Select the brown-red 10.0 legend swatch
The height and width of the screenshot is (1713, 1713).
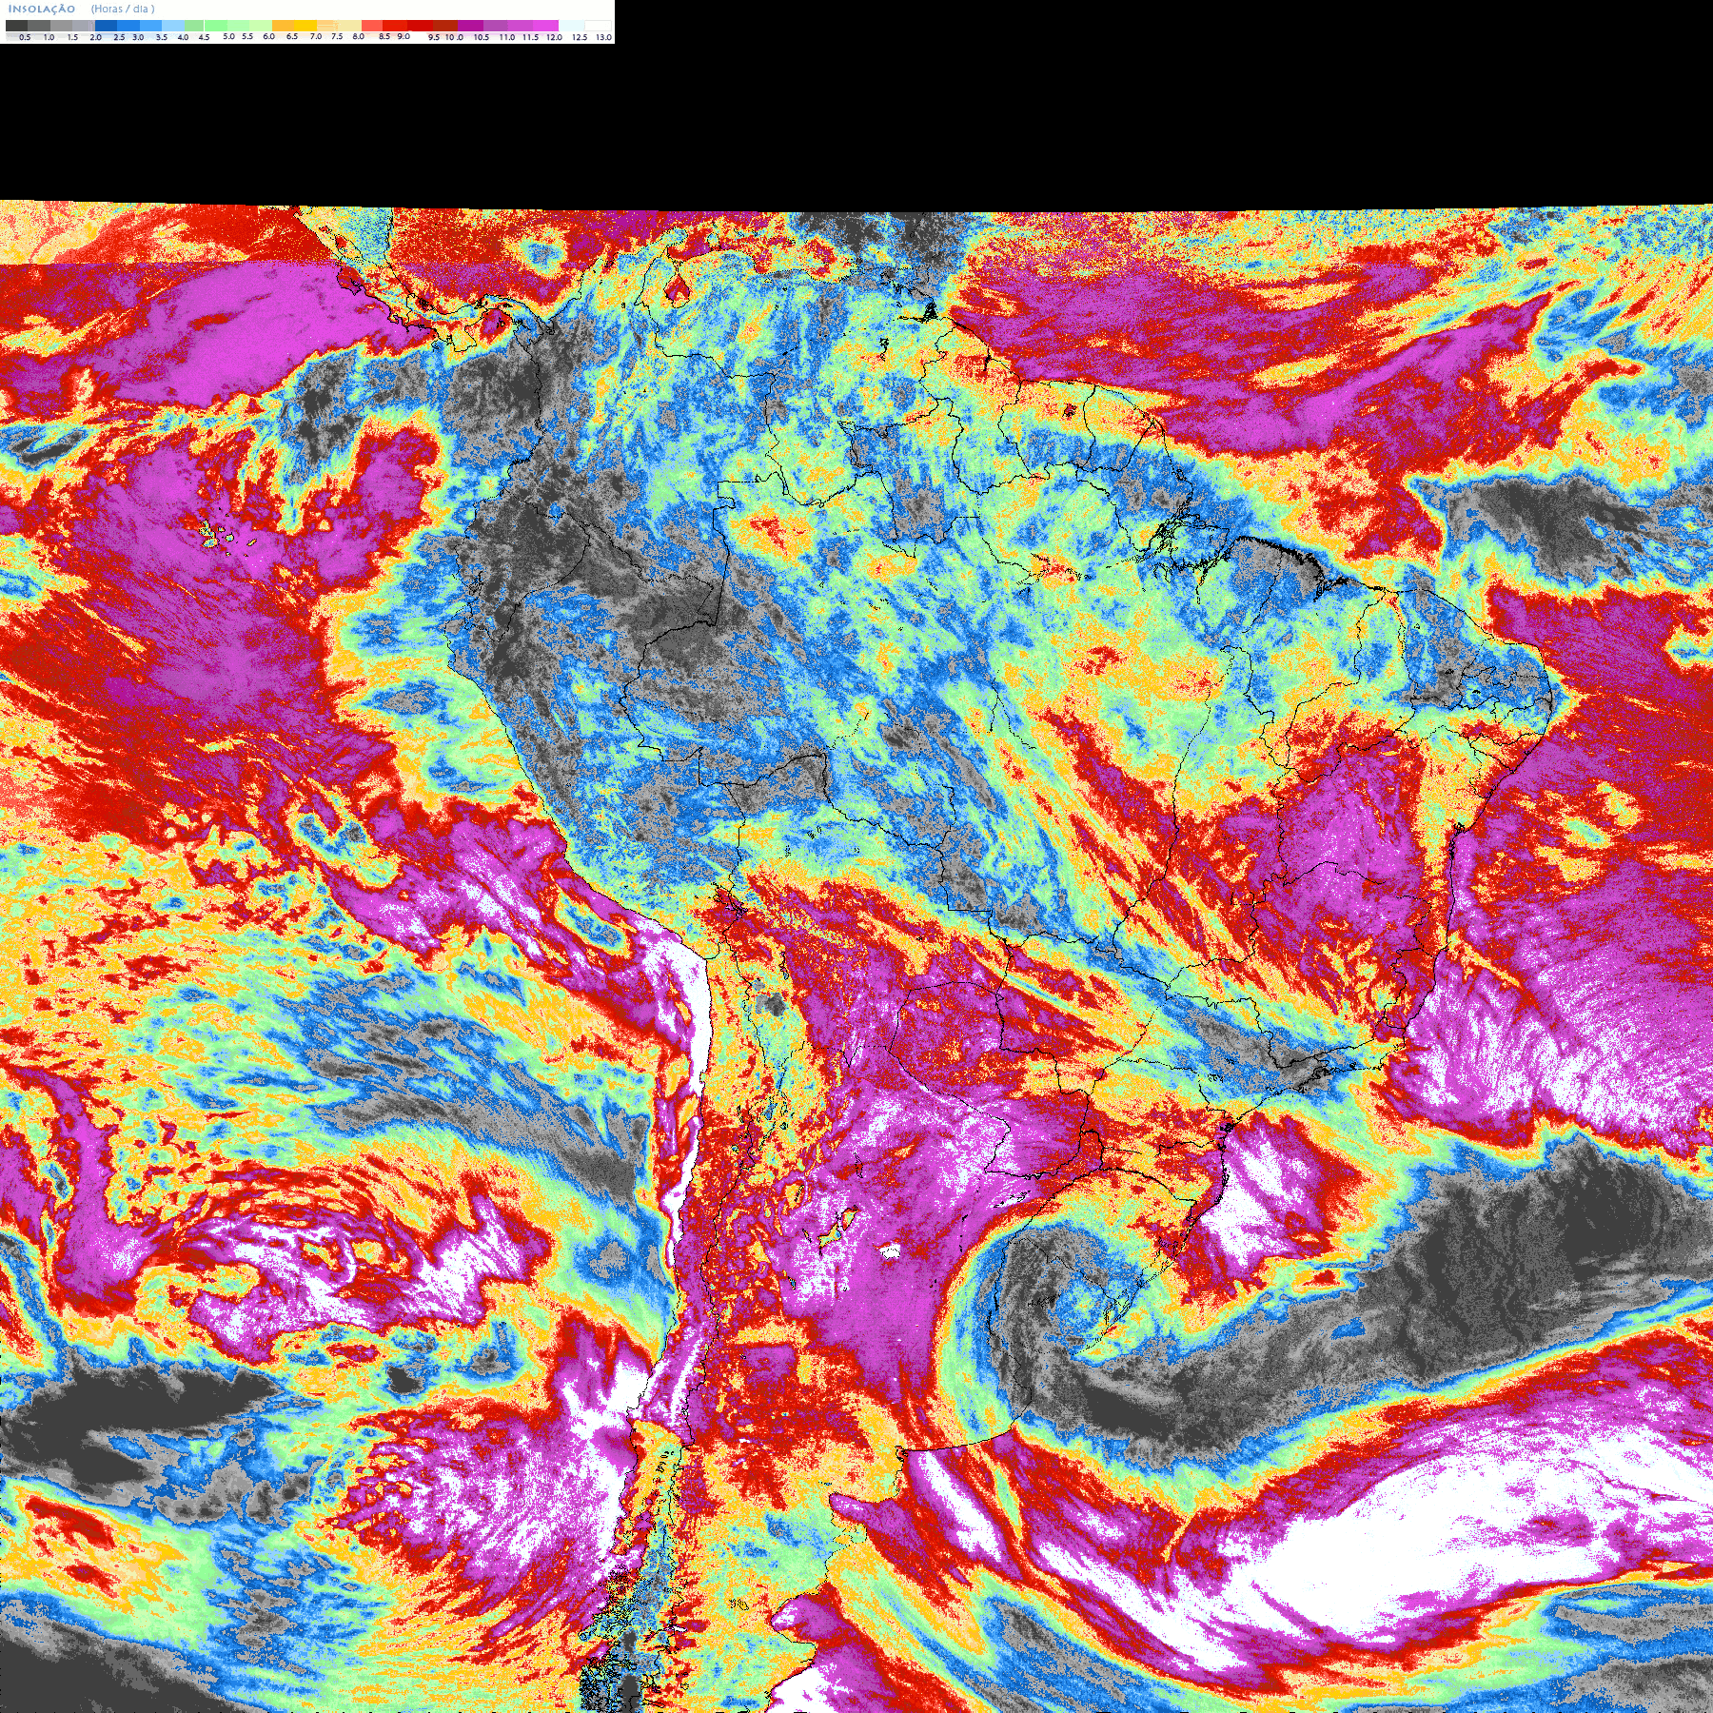[445, 26]
